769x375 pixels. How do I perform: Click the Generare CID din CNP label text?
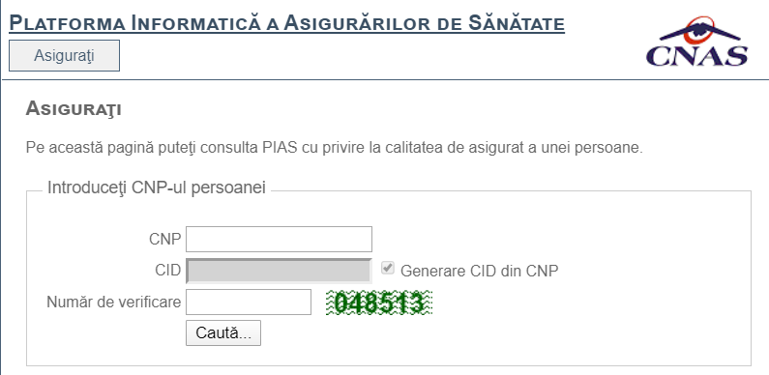coord(479,271)
